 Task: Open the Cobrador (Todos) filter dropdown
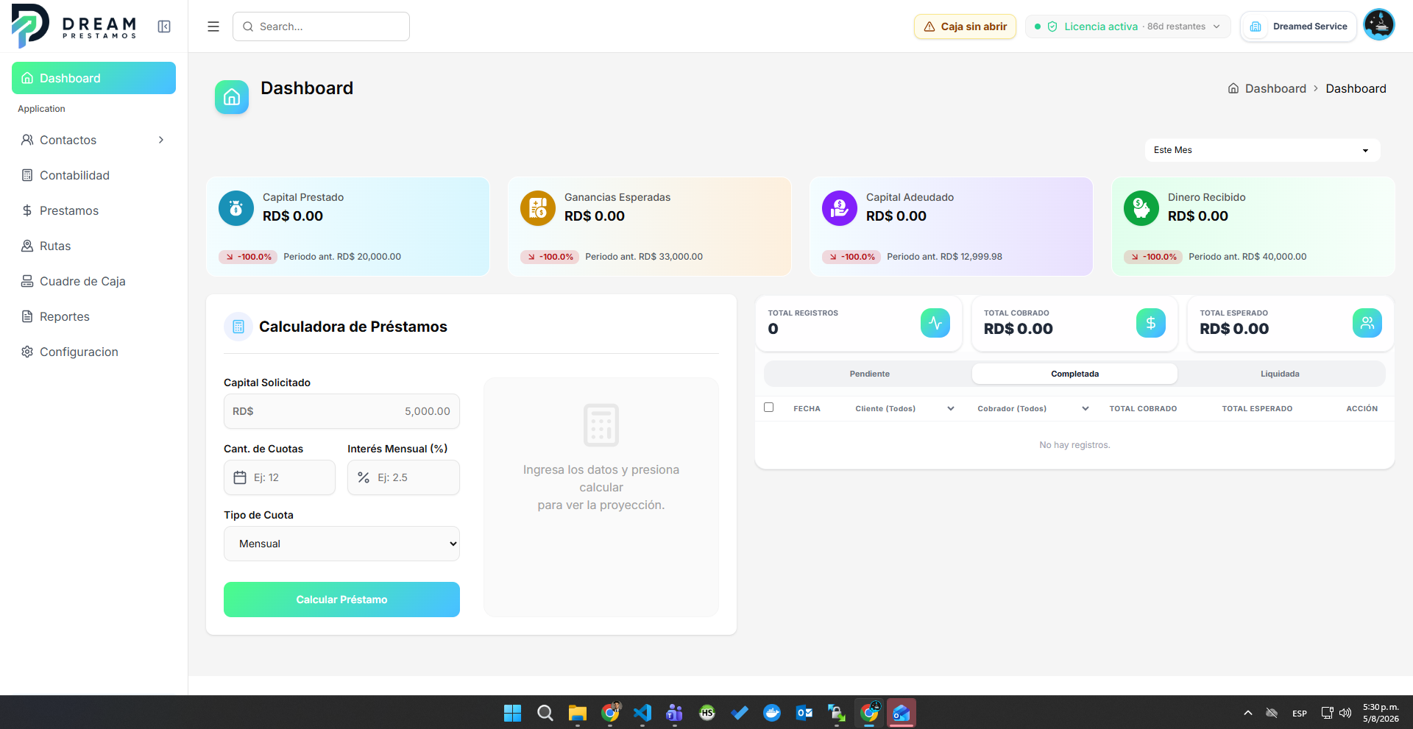pos(1033,408)
